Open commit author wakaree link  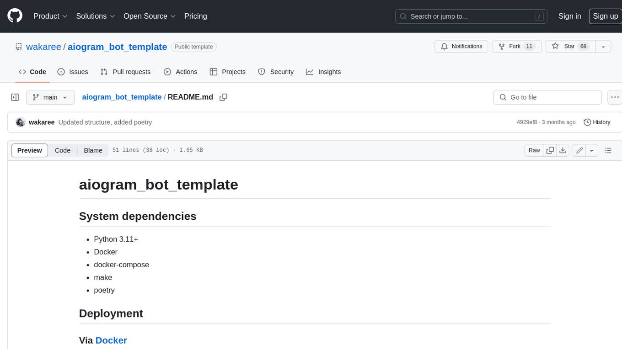point(42,122)
